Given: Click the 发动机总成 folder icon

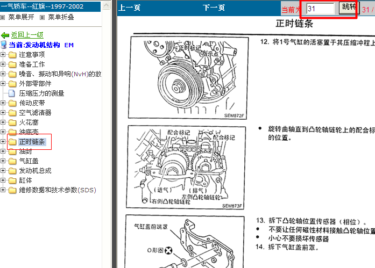Looking at the screenshot, I should (x=12, y=171).
